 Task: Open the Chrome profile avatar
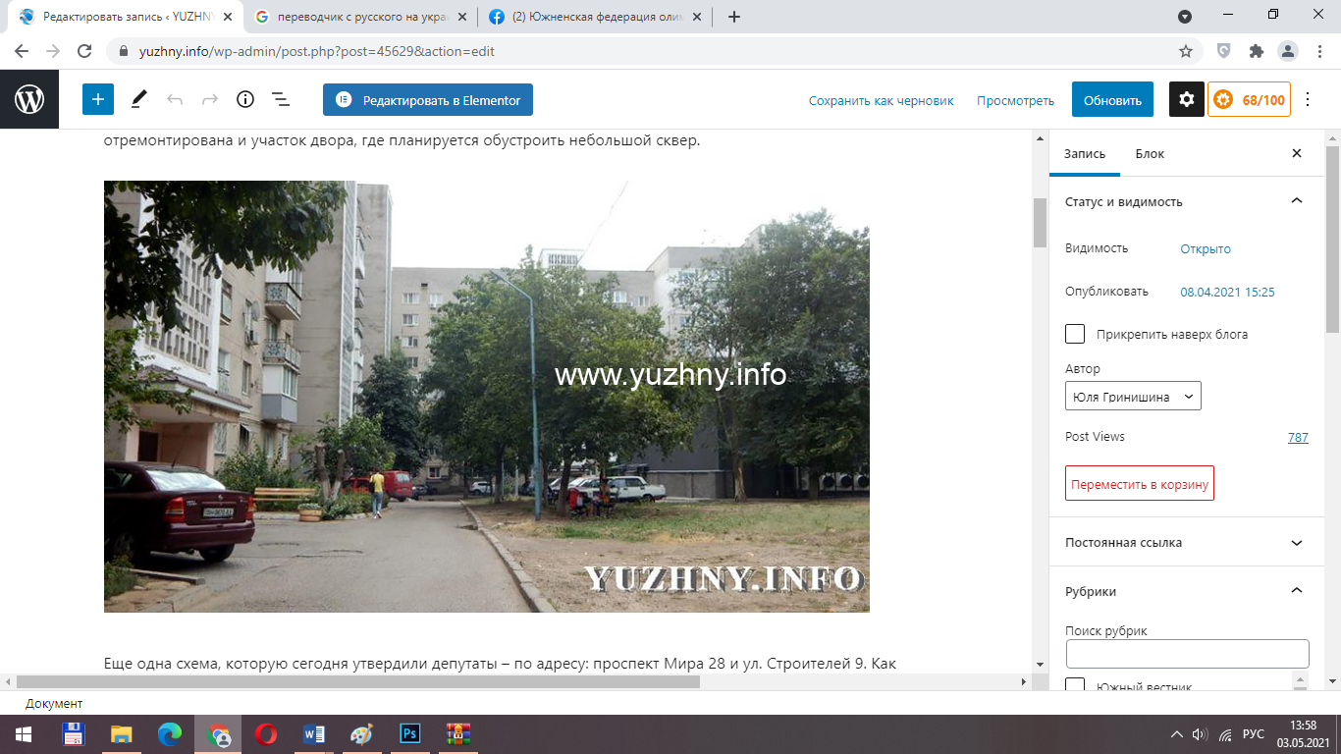pyautogui.click(x=1287, y=50)
